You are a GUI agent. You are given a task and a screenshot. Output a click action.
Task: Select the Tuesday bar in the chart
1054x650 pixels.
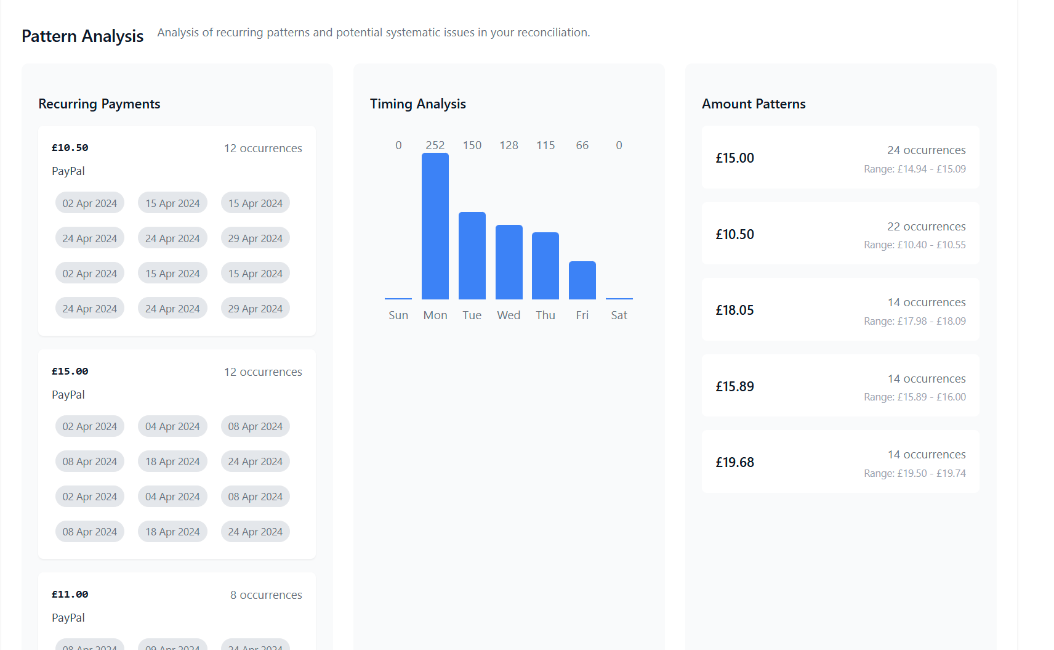click(472, 256)
